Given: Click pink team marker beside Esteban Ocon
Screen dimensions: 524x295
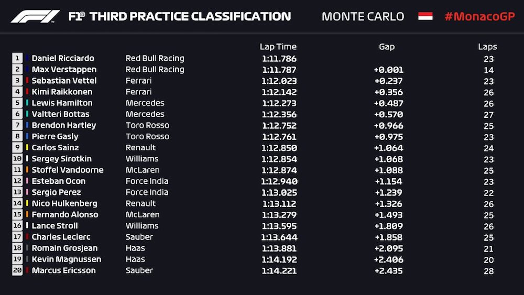Looking at the screenshot, I should pos(27,181).
